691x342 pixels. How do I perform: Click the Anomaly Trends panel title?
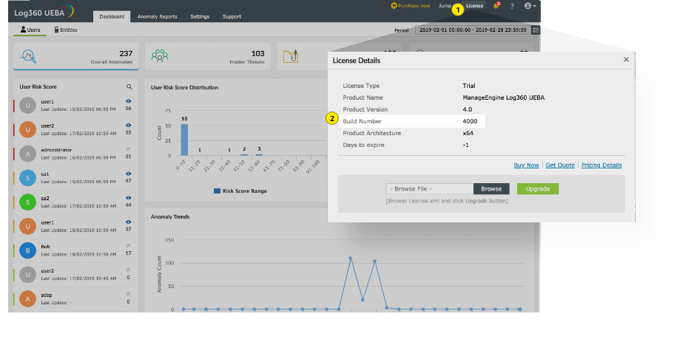coord(170,217)
